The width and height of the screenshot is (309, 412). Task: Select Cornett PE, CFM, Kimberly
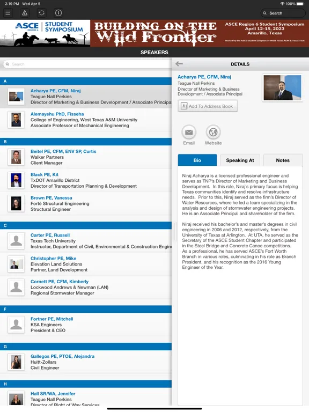(x=86, y=288)
